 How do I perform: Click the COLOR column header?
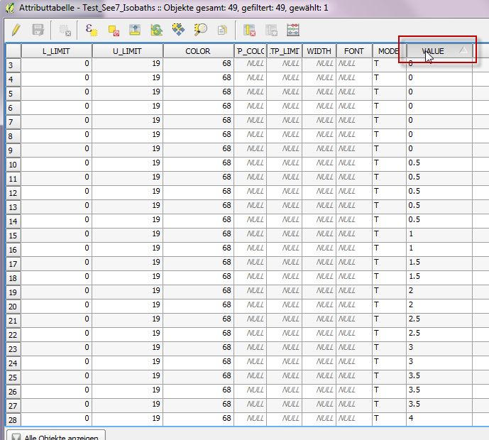(x=198, y=51)
